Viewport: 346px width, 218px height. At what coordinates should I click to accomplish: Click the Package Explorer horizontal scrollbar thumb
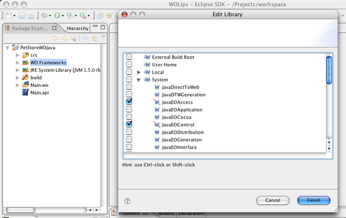point(21,210)
